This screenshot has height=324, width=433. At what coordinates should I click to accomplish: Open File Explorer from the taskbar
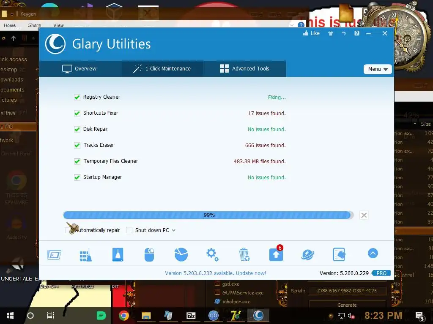click(x=146, y=316)
